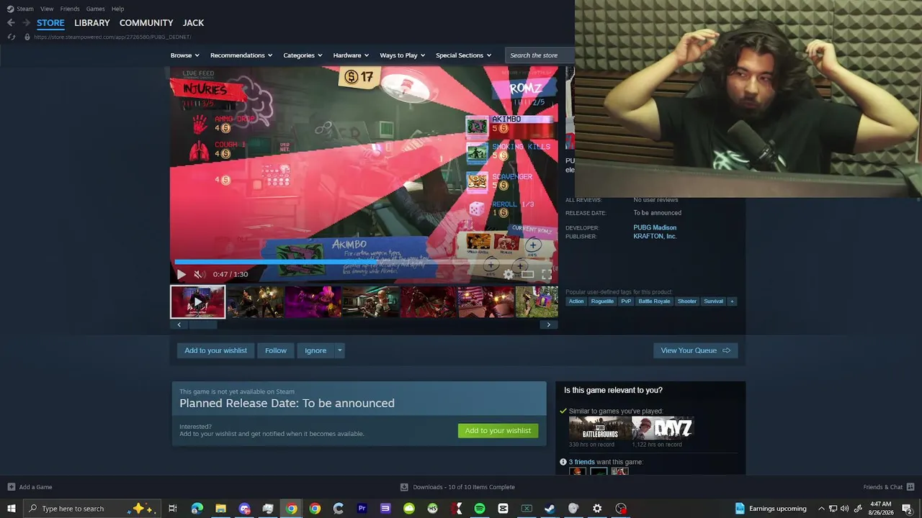Click the store URL address

click(112, 37)
